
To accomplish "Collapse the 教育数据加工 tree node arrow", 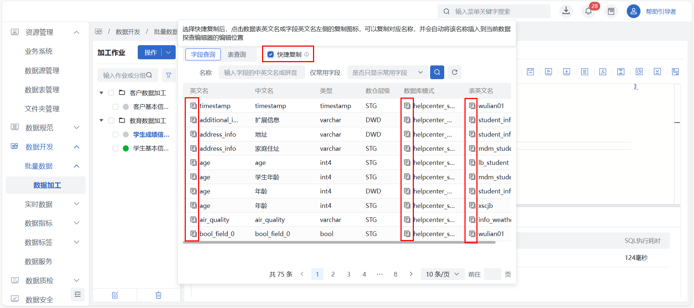I will (101, 120).
